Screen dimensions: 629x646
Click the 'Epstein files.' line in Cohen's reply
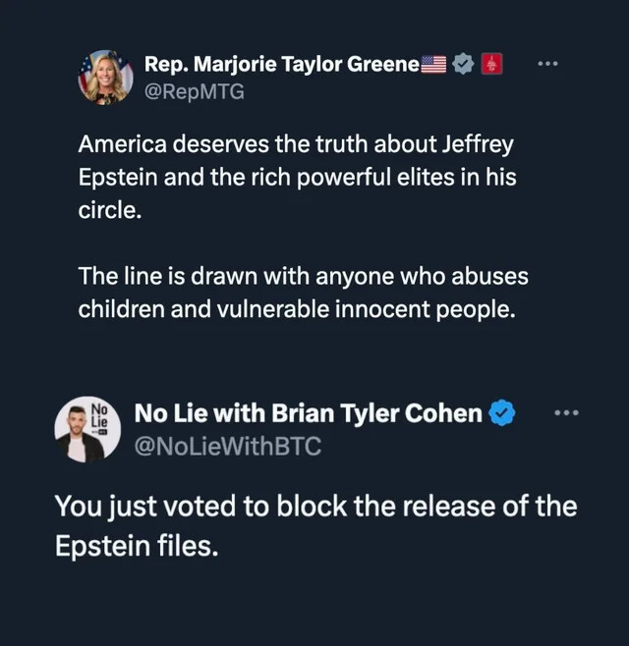[135, 546]
